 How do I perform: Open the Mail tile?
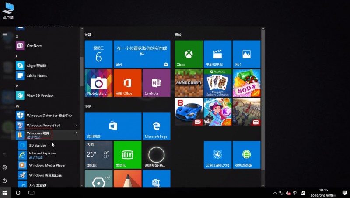pos(142,54)
